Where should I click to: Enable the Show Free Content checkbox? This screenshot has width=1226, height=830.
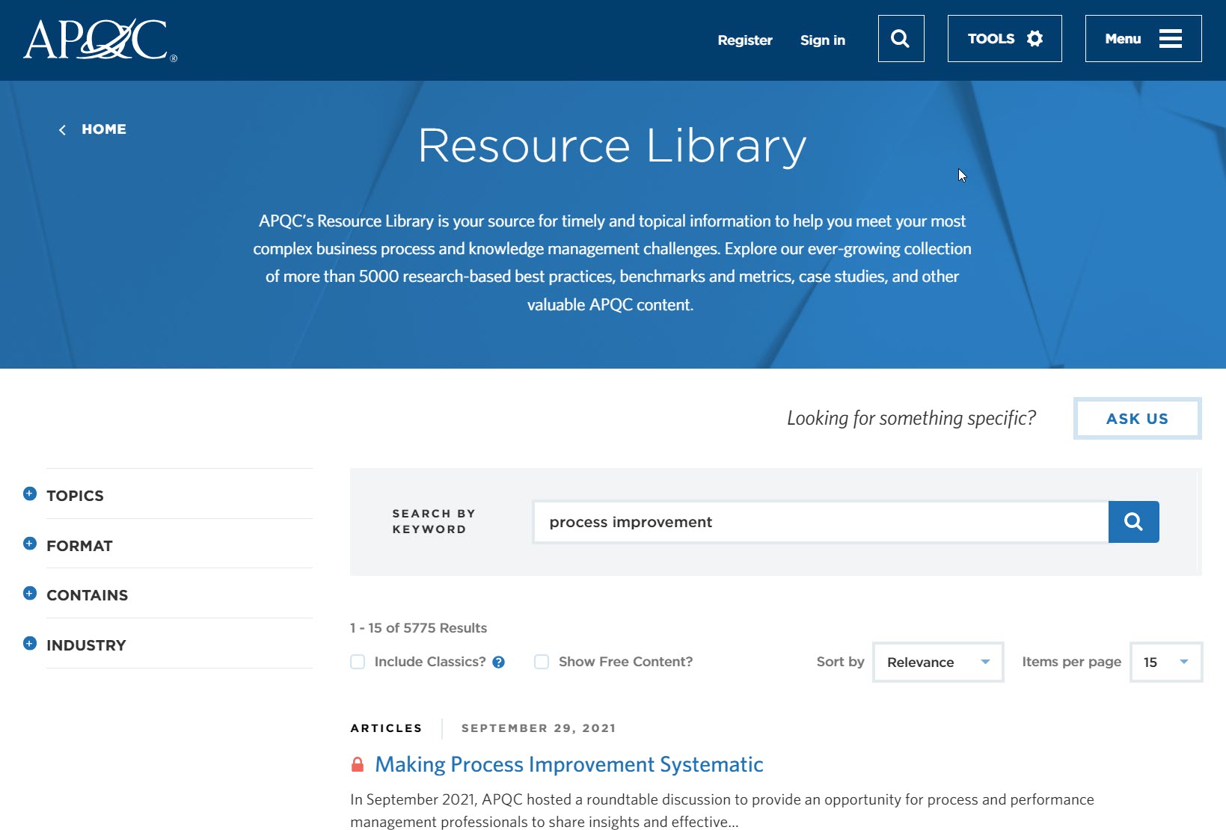point(542,662)
